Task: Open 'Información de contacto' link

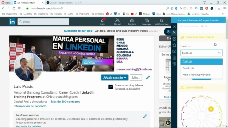Action: tap(30, 106)
